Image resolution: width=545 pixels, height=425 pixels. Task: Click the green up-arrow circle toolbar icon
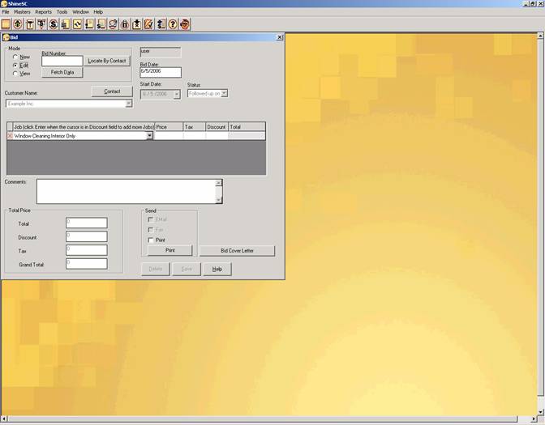[x=18, y=24]
